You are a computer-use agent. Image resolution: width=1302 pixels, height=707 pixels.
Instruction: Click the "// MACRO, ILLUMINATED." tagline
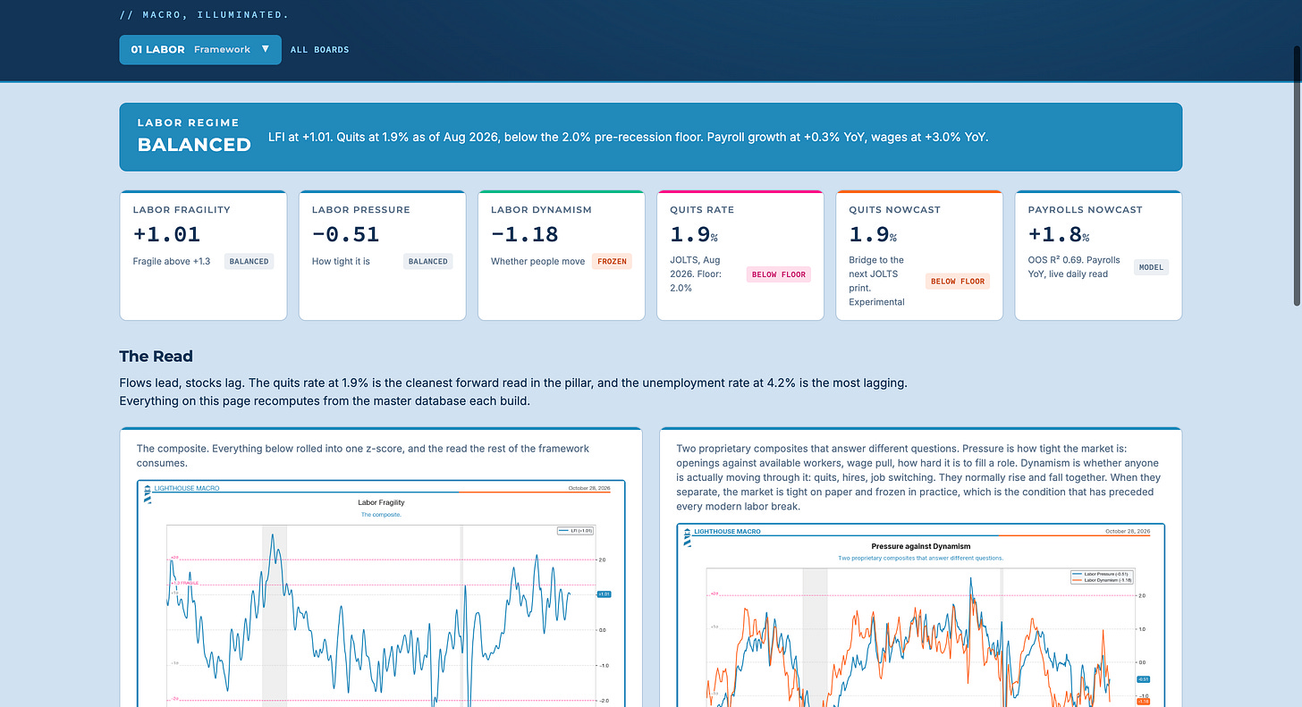[x=205, y=14]
